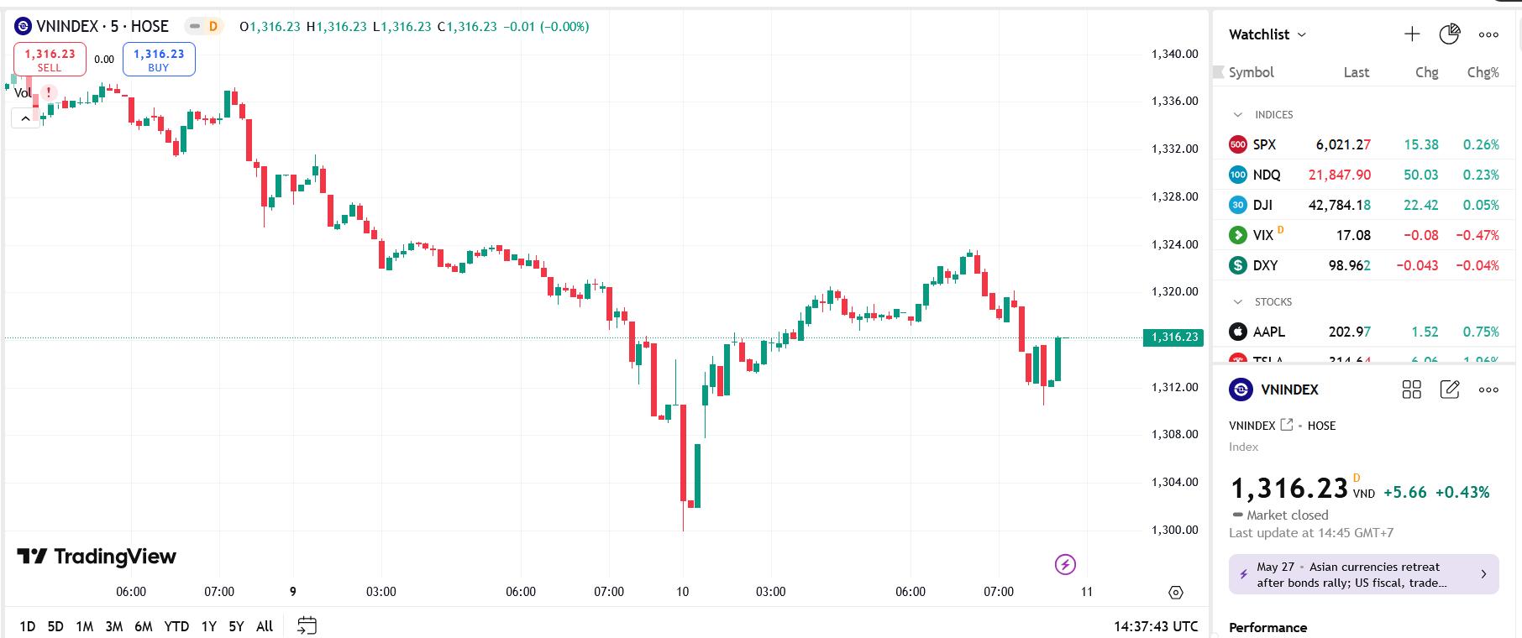Open chart settings gear icon
This screenshot has height=638, width=1522.
coord(1176,593)
